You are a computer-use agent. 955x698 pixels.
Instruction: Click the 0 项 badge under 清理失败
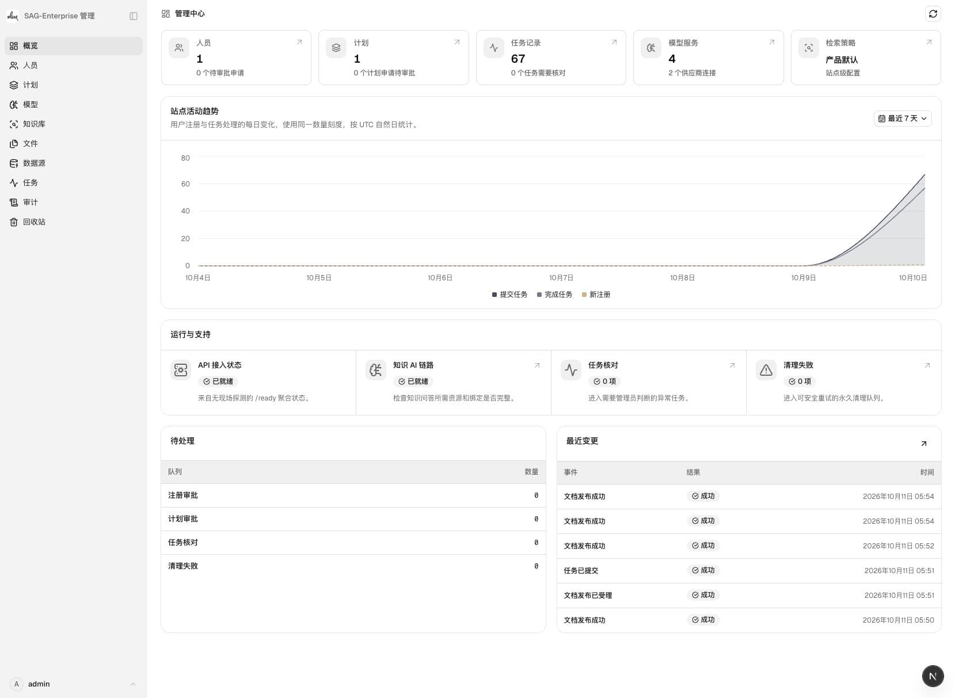(x=800, y=382)
